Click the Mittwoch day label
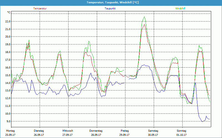 point(68,131)
